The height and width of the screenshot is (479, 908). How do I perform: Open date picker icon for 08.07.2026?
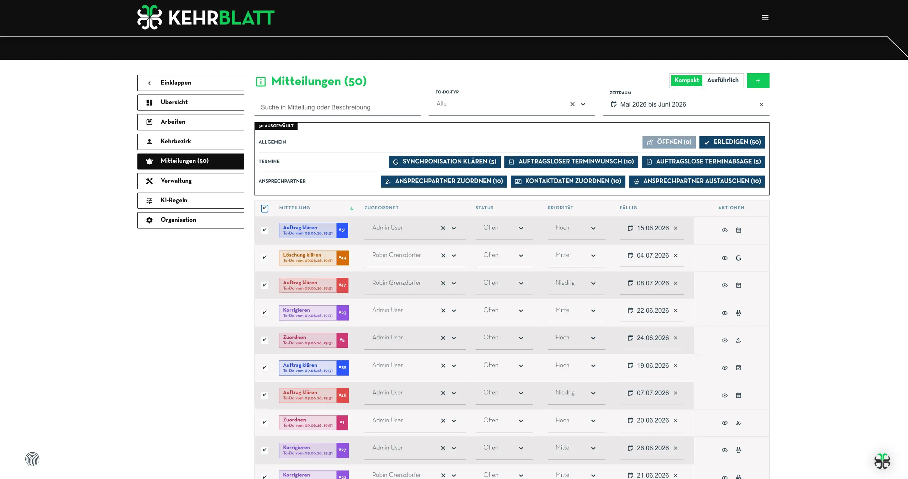[x=630, y=283]
